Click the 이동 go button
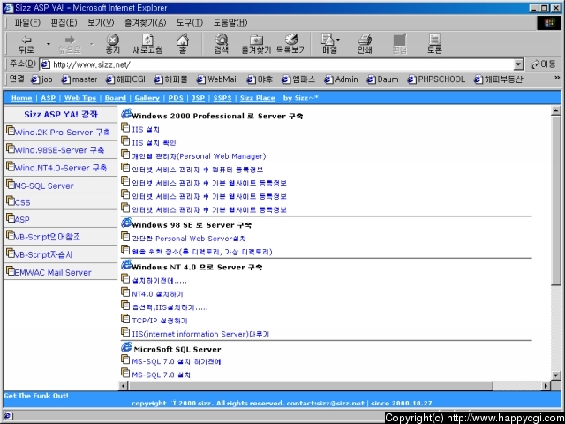 pos(544,64)
